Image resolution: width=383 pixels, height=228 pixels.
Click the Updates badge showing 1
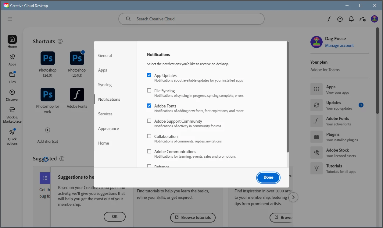tap(361, 105)
